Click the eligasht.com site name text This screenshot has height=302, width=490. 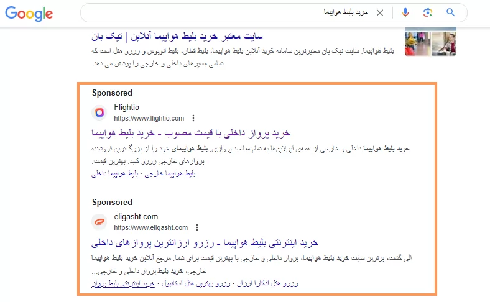pyautogui.click(x=136, y=217)
